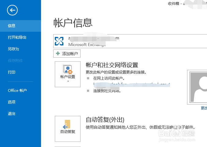Click the 在网上访问此帐户 text
Image resolution: width=207 pixels, height=147 pixels.
click(x=109, y=78)
